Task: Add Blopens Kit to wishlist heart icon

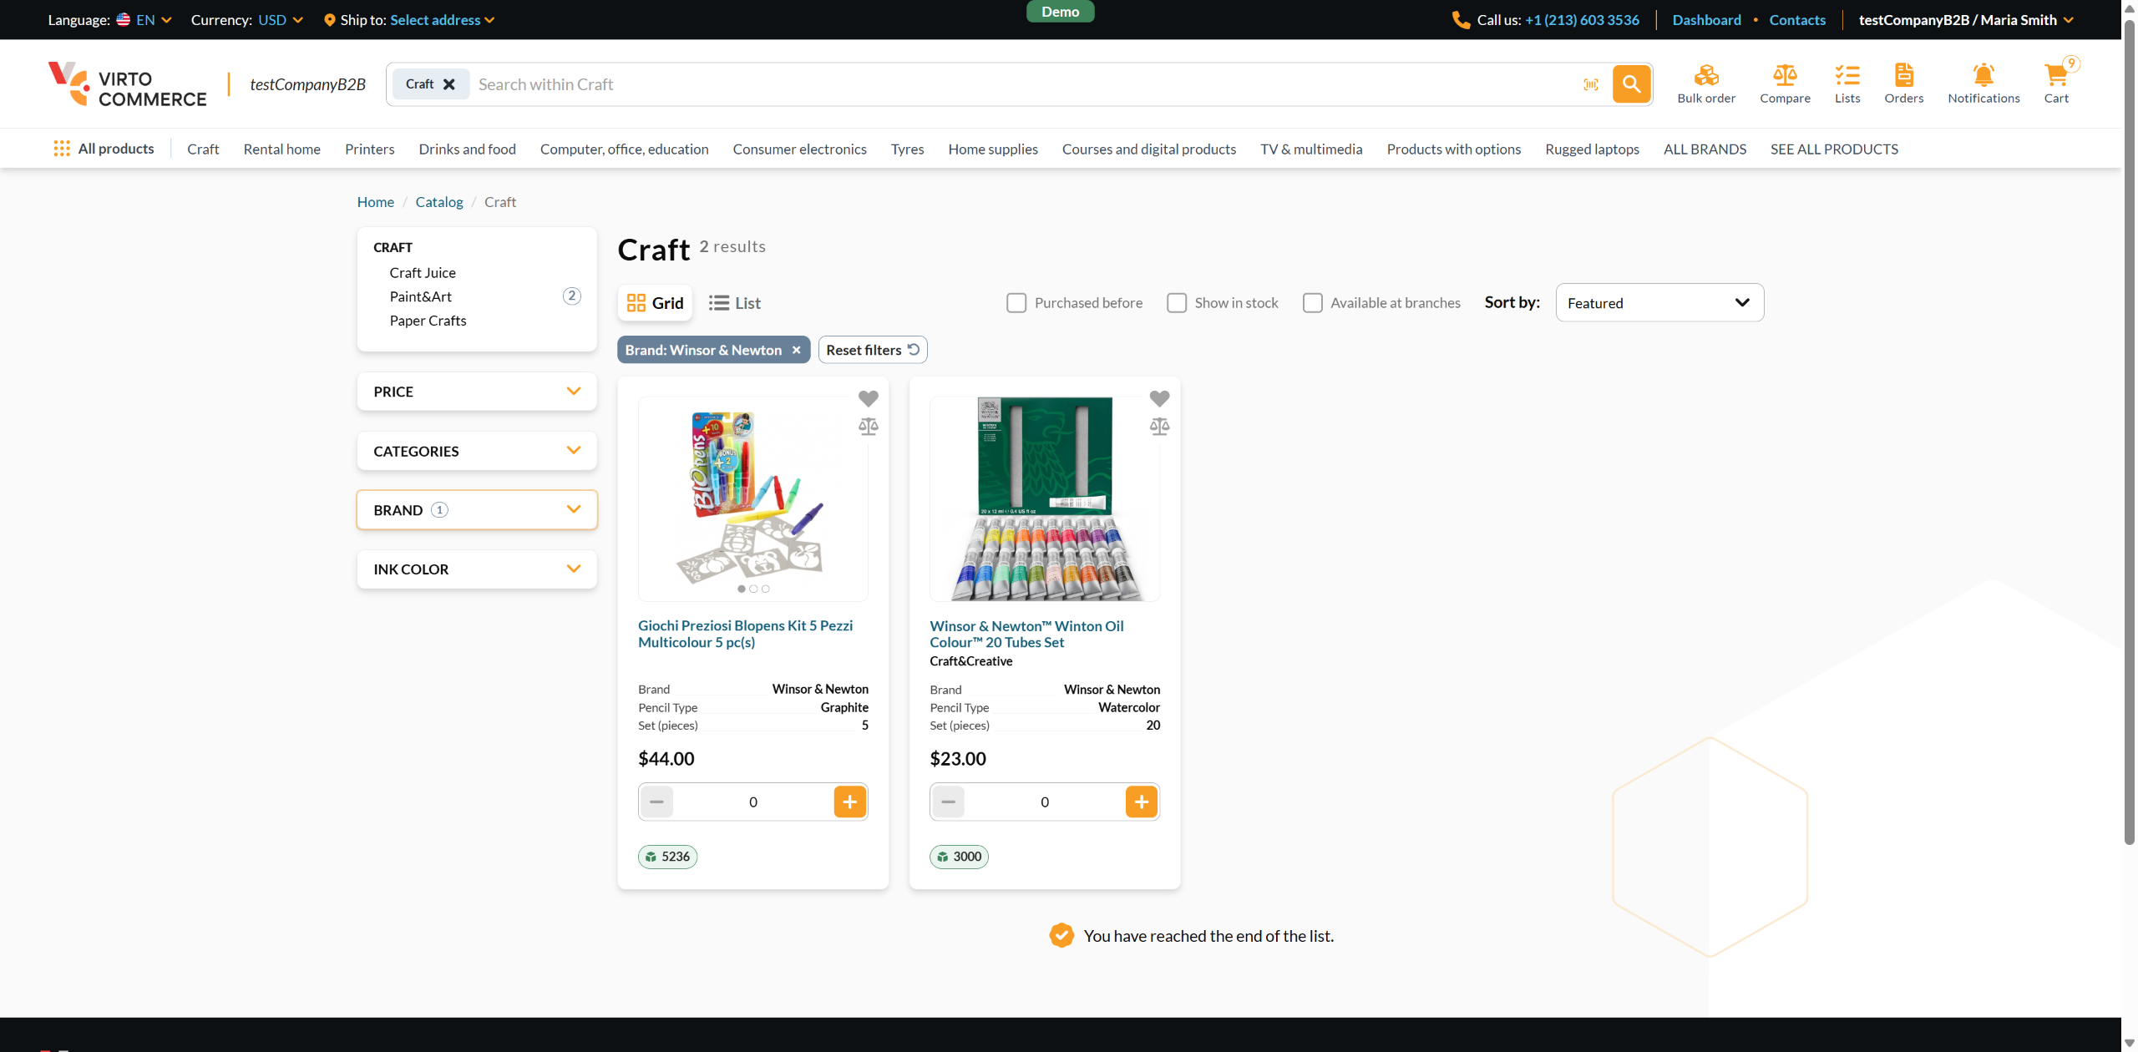Action: click(x=869, y=399)
